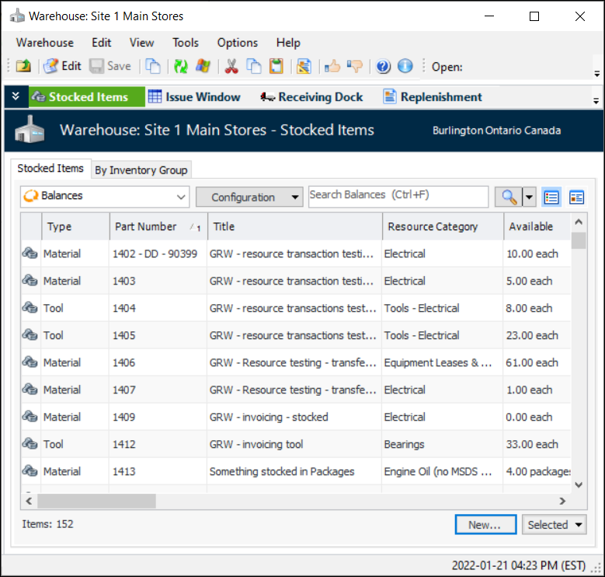Viewport: 605px width, 577px height.
Task: Click the blue information icon
Action: 405,66
